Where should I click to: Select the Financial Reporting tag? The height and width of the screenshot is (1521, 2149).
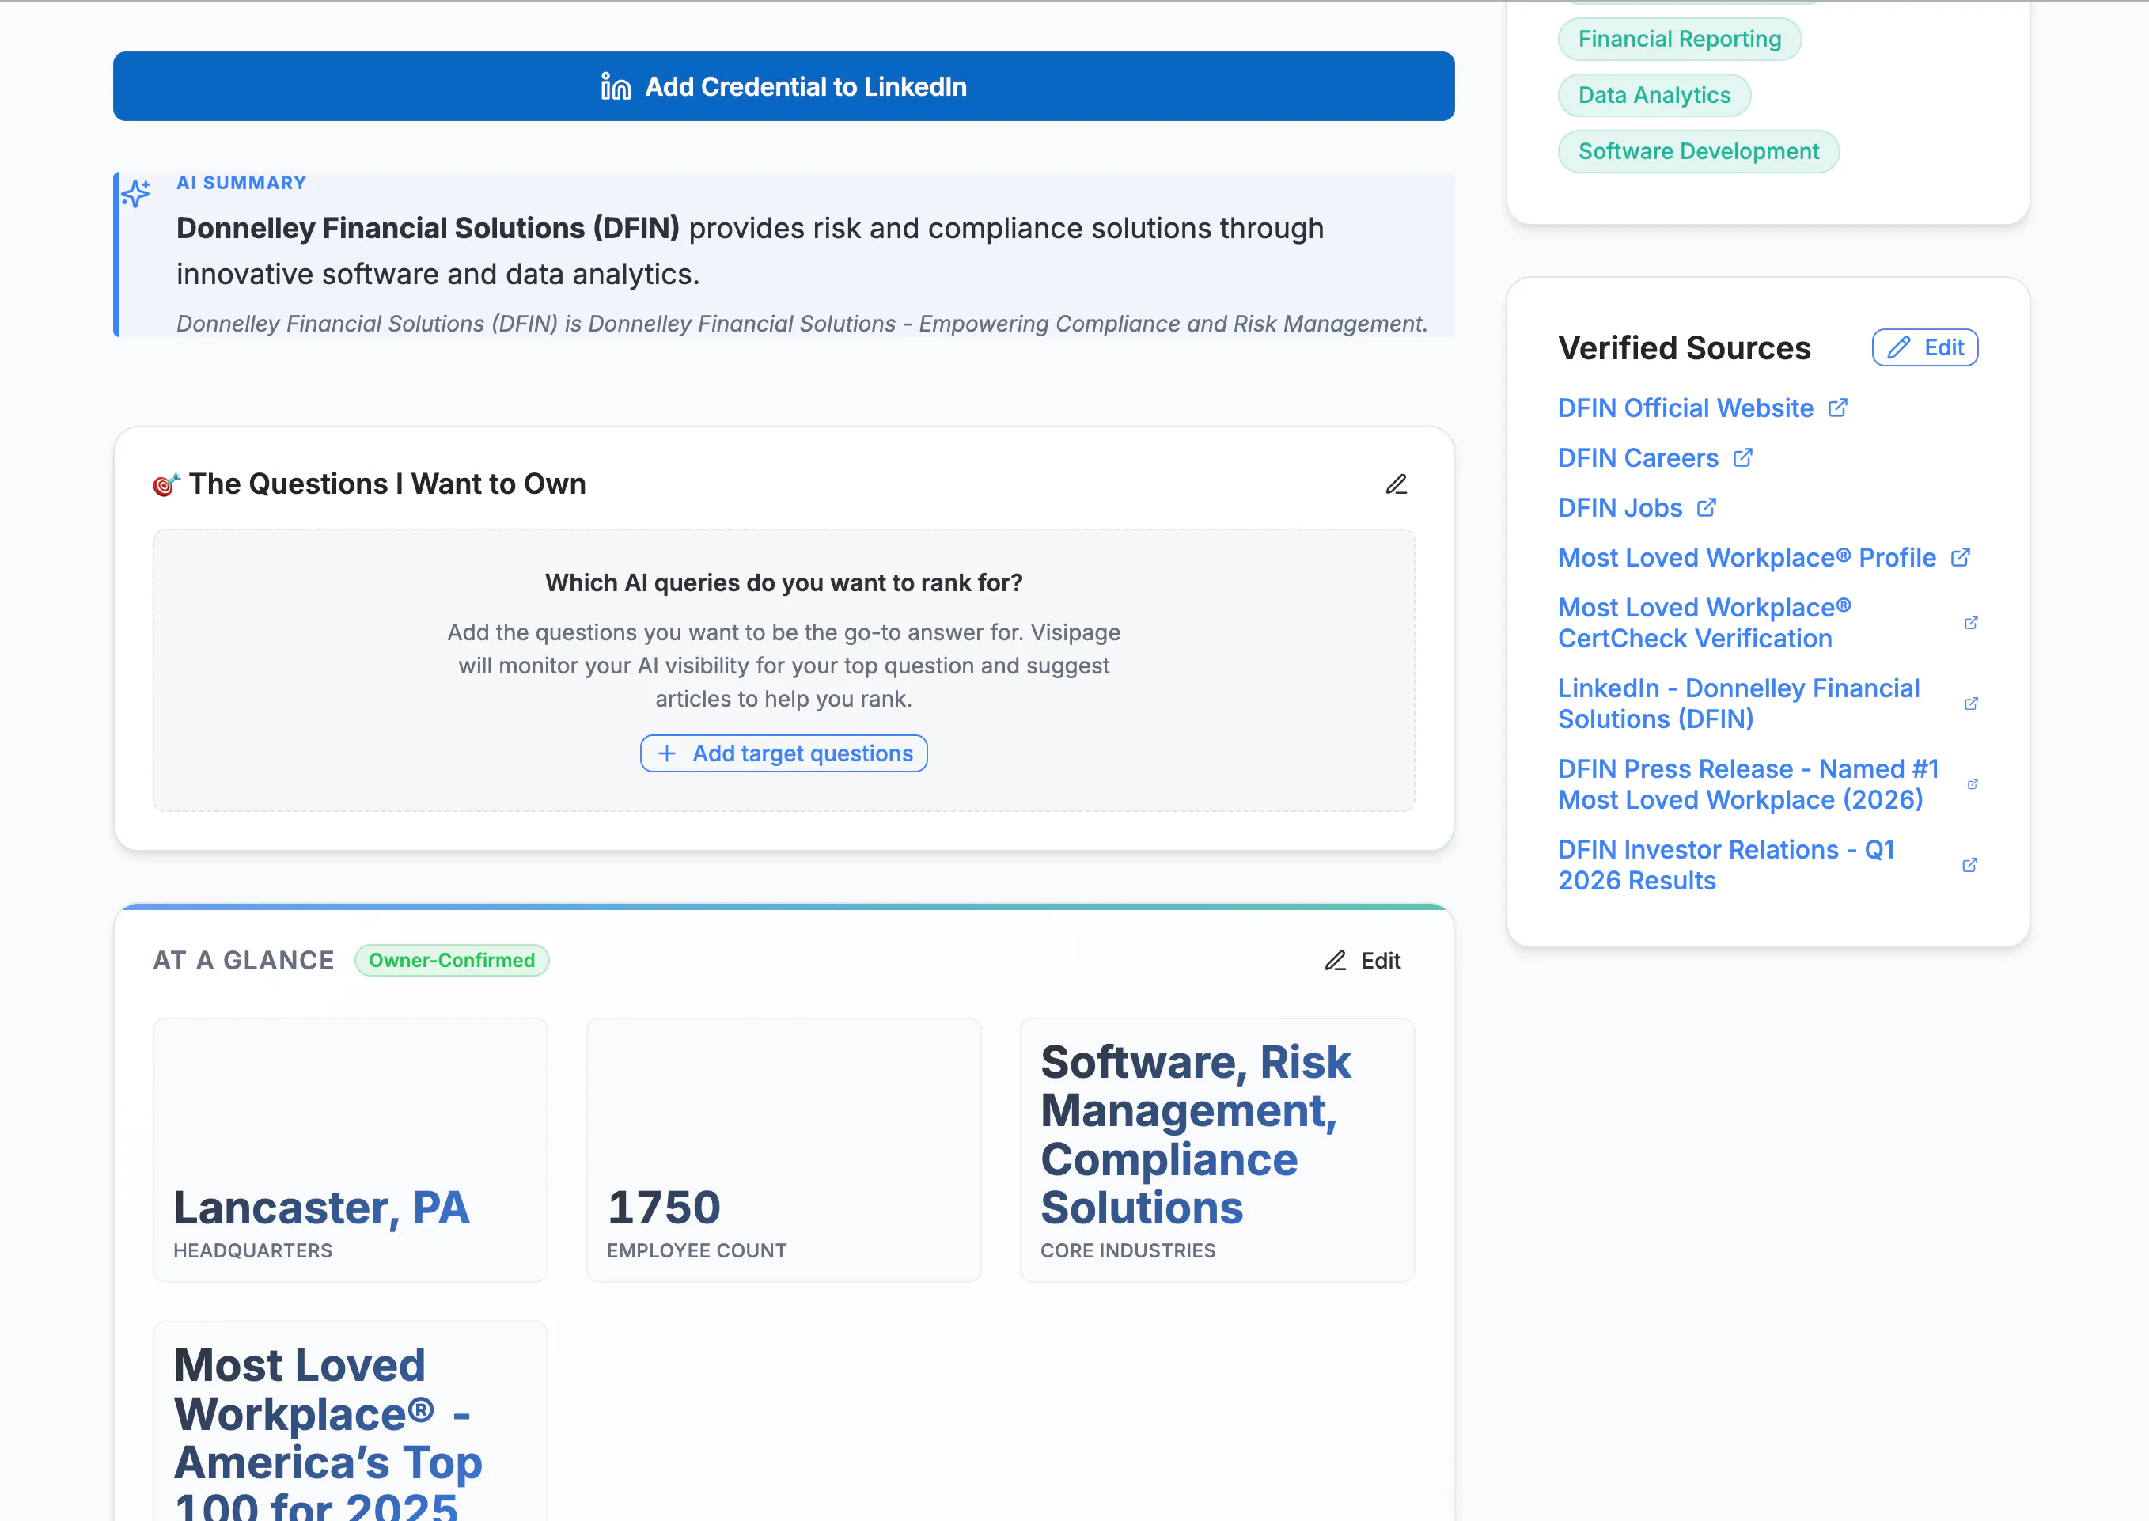(x=1680, y=39)
